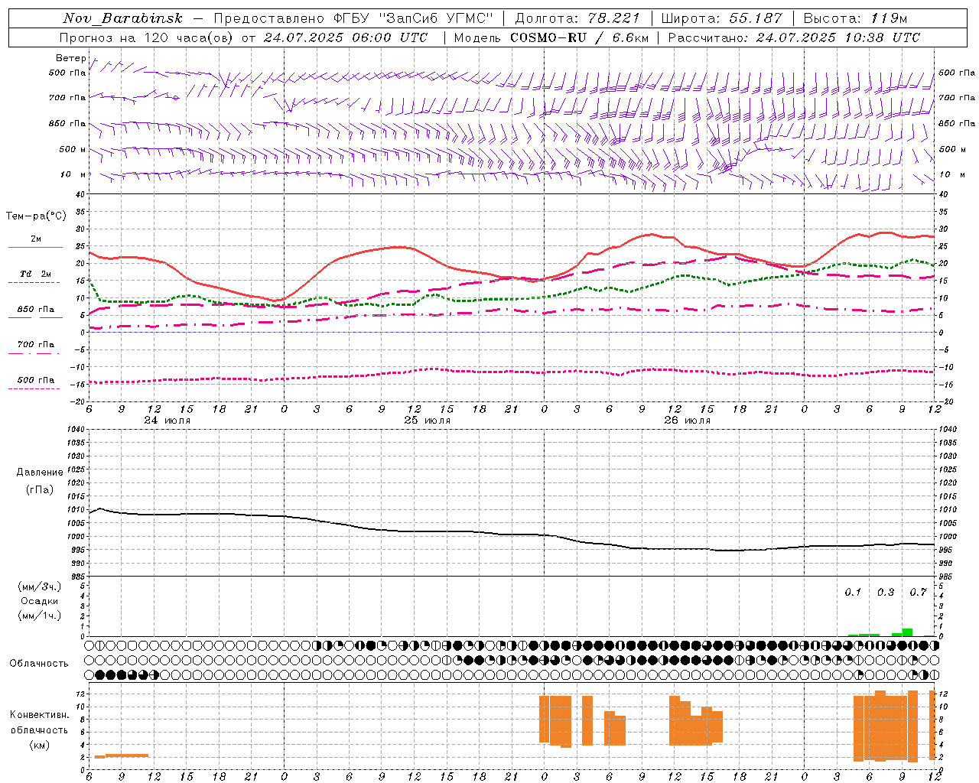Click the Конвективн. облачность (км) label
The width and height of the screenshot is (979, 783).
click(x=39, y=729)
